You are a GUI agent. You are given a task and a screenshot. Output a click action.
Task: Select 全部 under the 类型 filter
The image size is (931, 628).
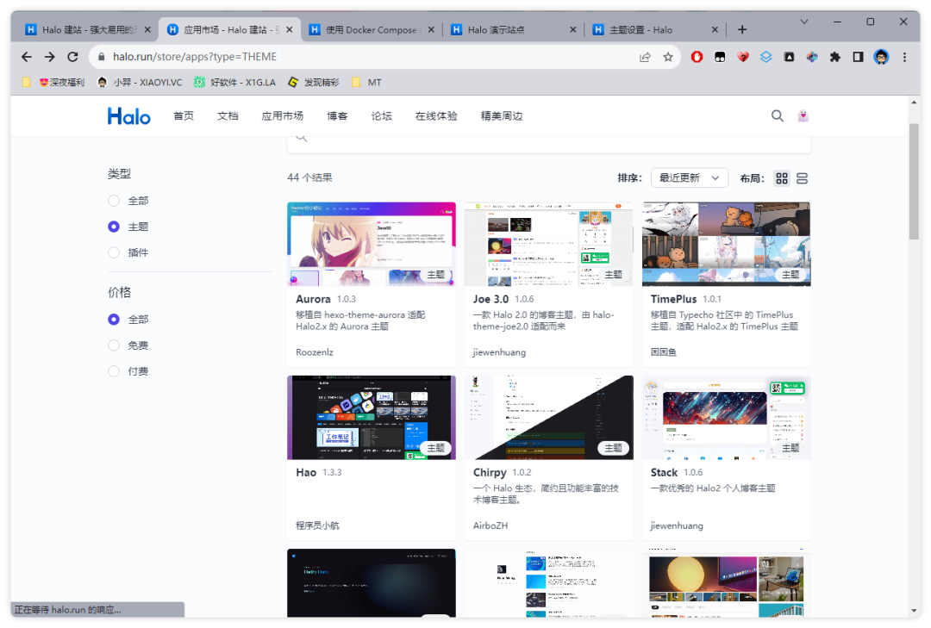pyautogui.click(x=114, y=201)
